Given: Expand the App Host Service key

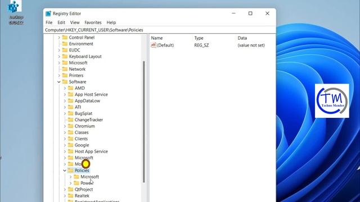Looking at the screenshot, I should coord(65,94).
